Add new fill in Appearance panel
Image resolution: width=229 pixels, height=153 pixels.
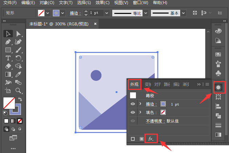click(141, 139)
